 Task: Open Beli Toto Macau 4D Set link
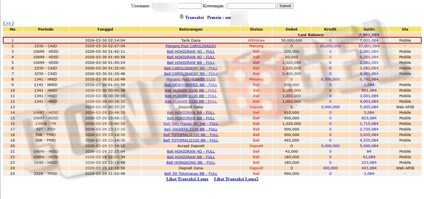pos(191,124)
